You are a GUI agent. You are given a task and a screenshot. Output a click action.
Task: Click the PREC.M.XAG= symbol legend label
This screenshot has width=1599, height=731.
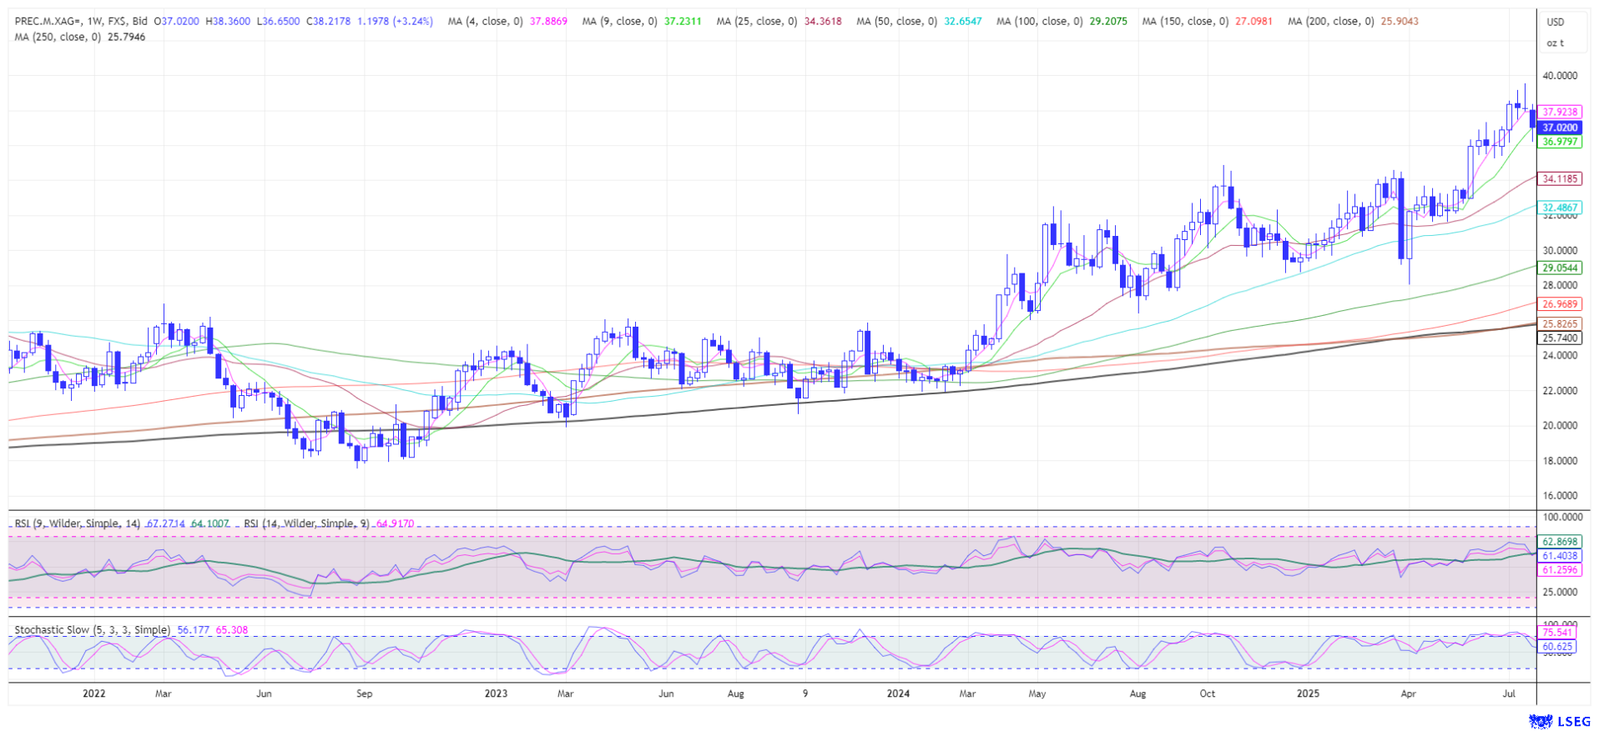pyautogui.click(x=47, y=22)
